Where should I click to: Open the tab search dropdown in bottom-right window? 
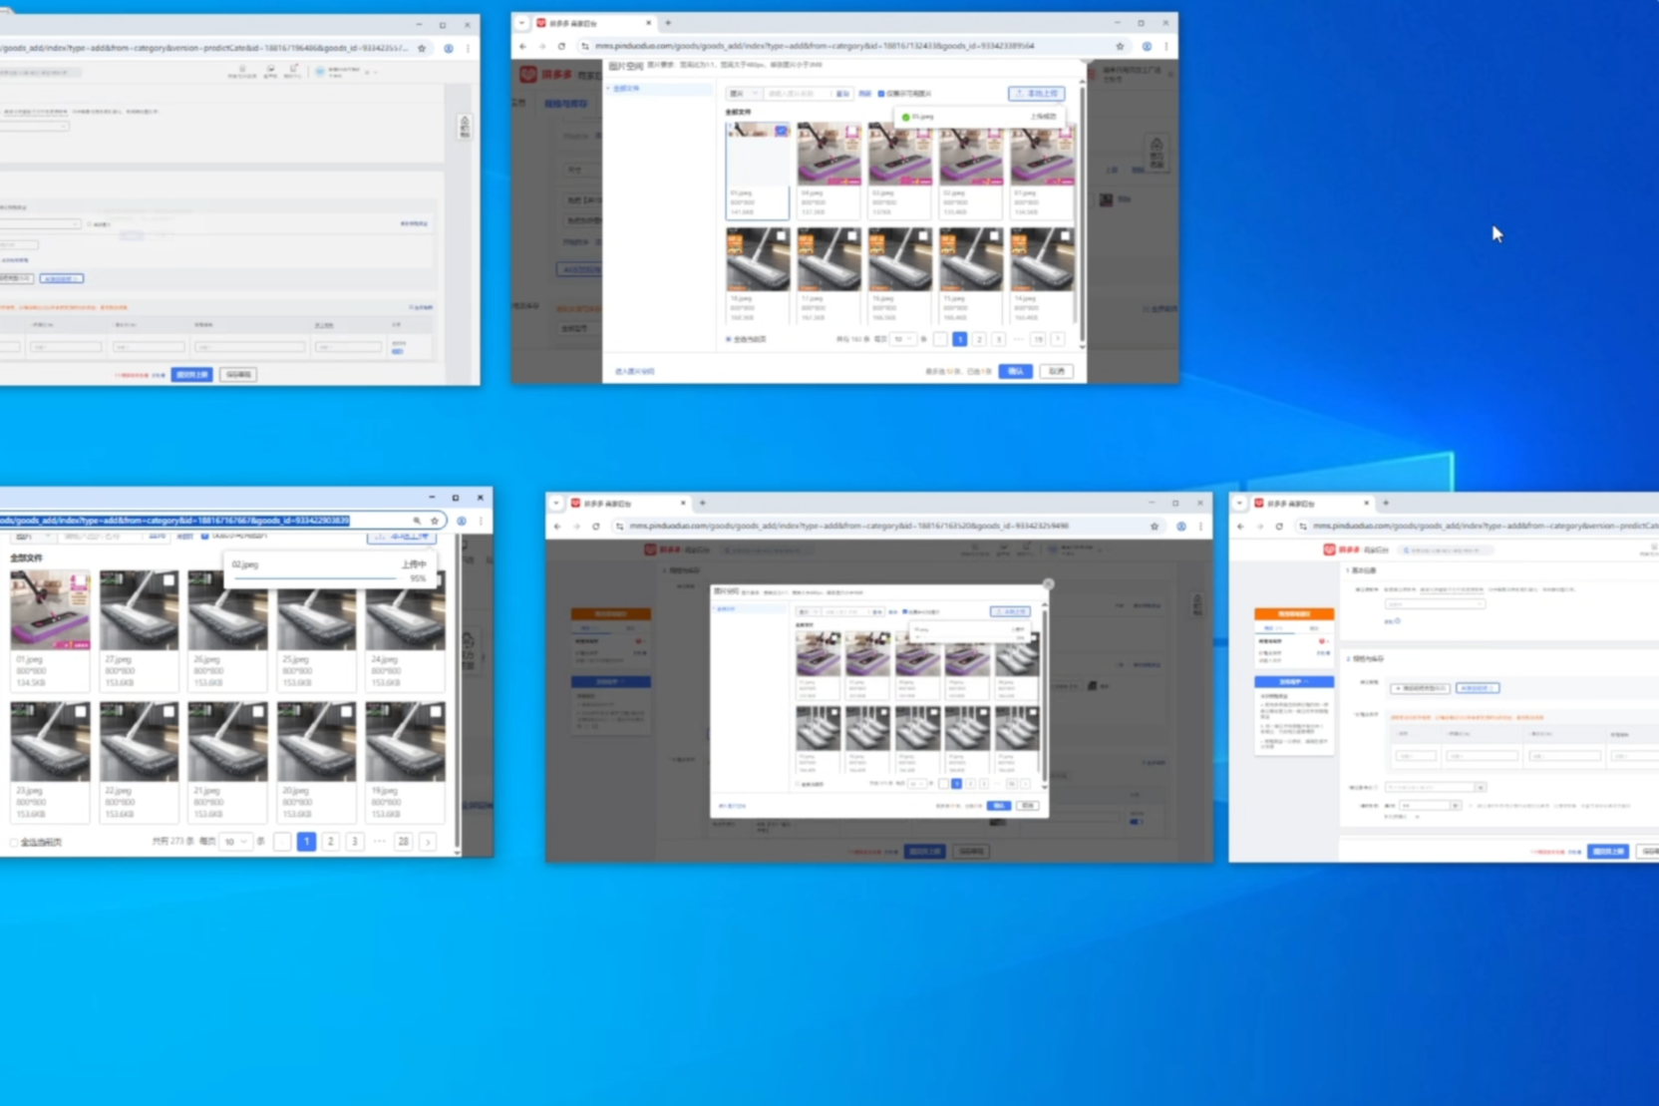1240,504
